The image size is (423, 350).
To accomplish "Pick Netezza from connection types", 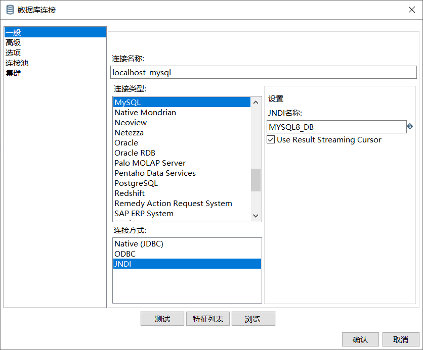I will [x=182, y=132].
